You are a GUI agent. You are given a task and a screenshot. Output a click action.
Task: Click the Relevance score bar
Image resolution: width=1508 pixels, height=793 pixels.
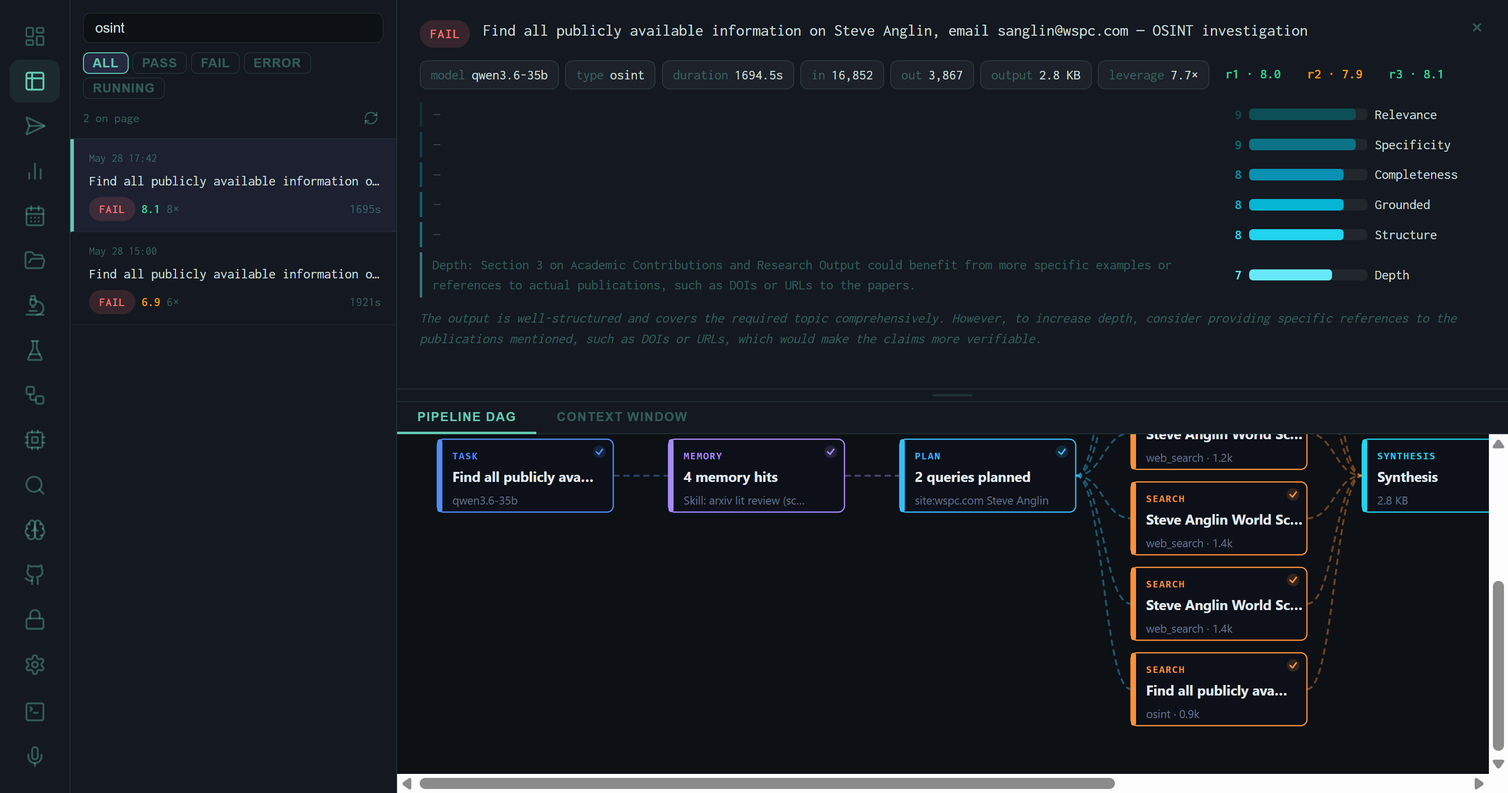(1307, 115)
